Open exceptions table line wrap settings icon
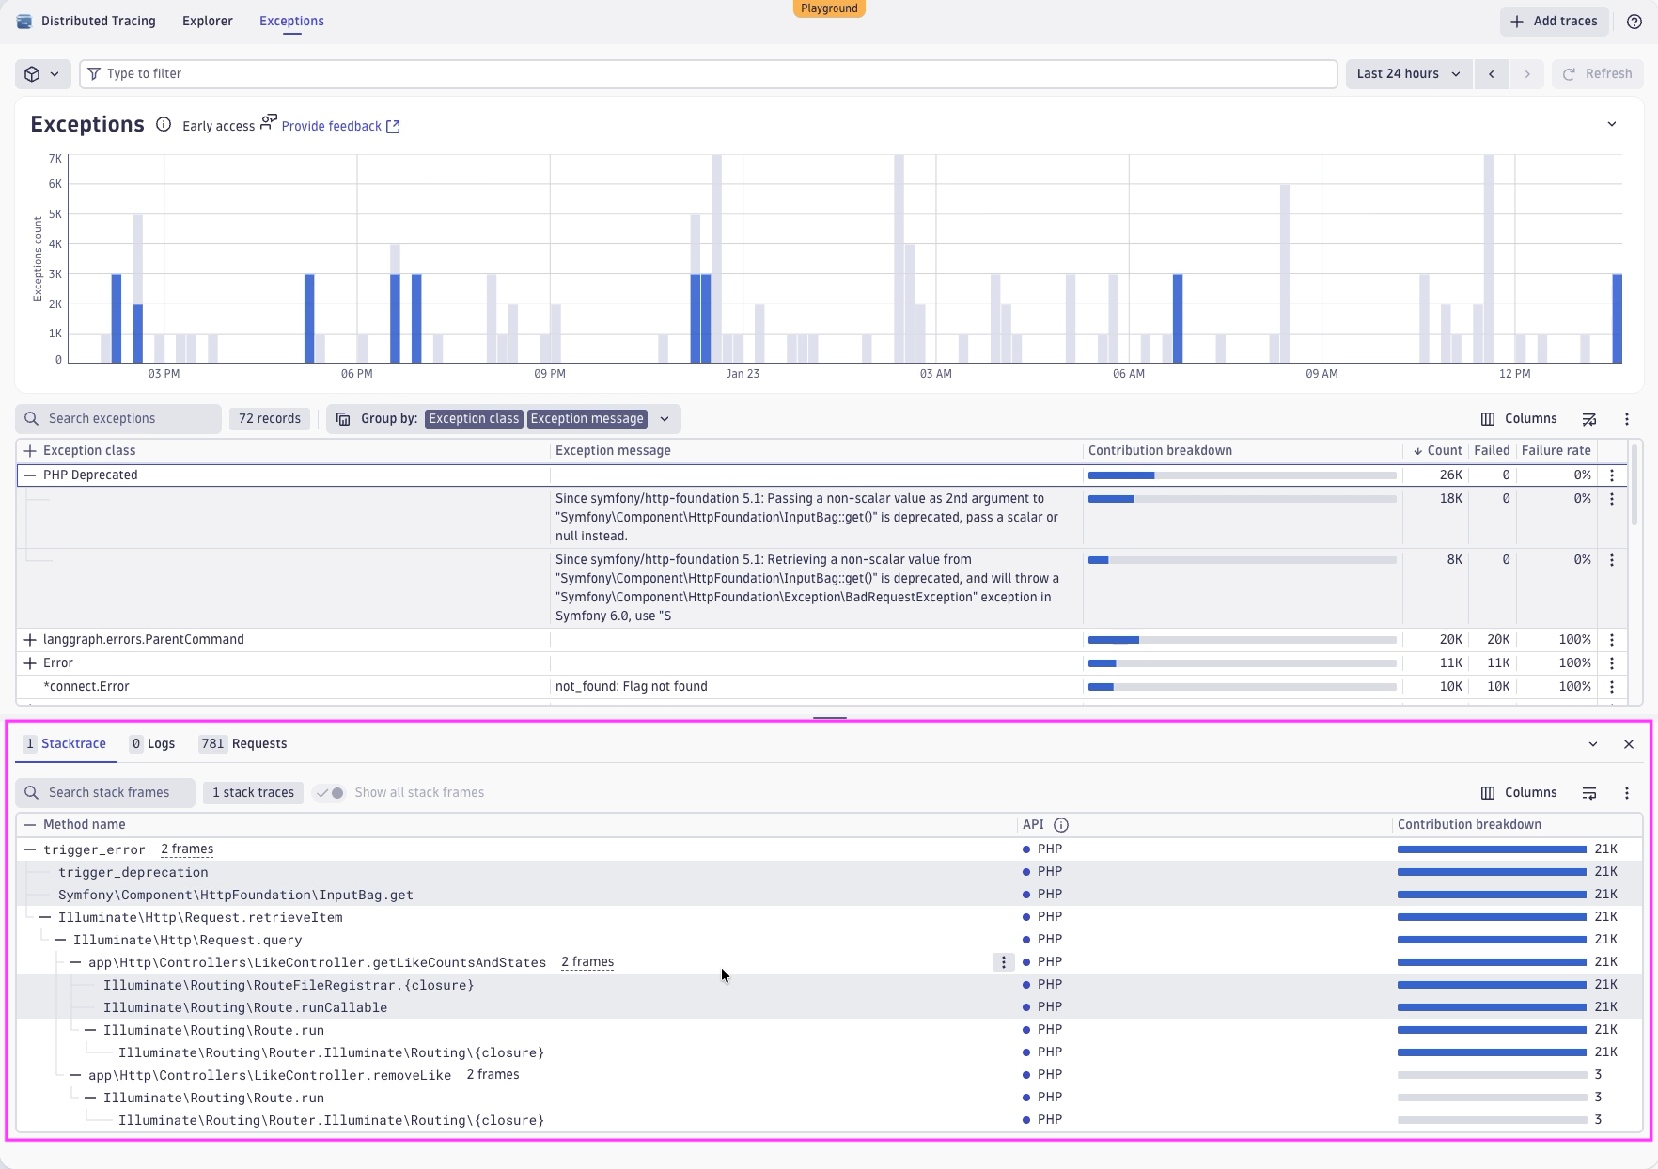Image resolution: width=1658 pixels, height=1169 pixels. [x=1589, y=419]
